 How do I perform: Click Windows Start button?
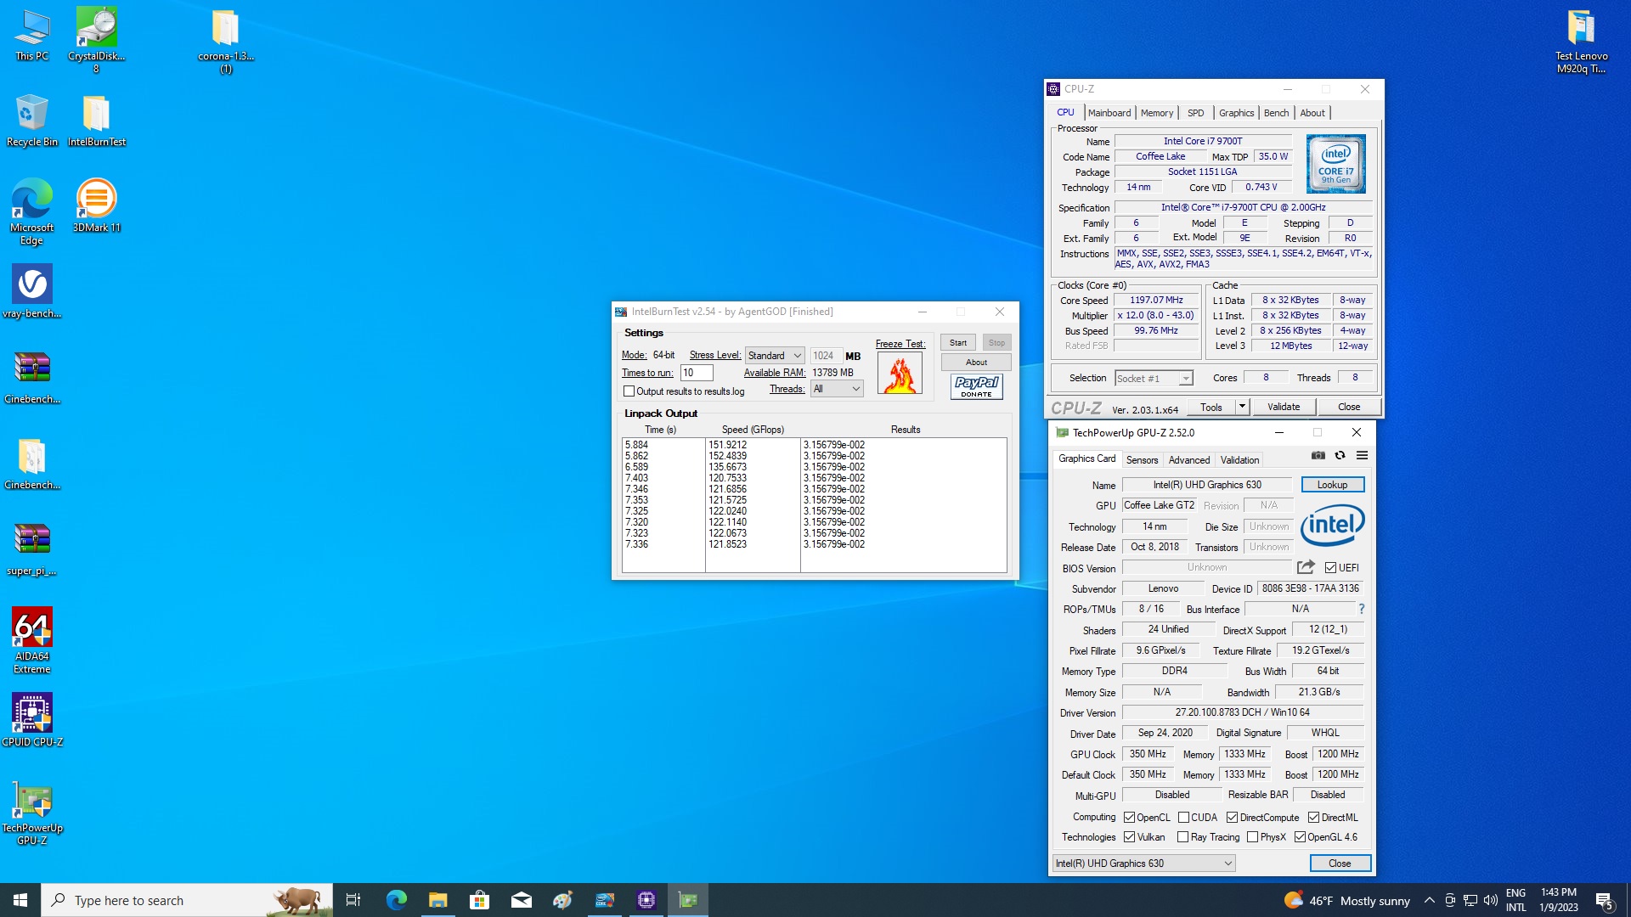[x=20, y=900]
